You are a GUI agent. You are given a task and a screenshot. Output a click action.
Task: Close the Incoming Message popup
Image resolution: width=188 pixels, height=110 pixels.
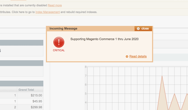[x=143, y=28]
